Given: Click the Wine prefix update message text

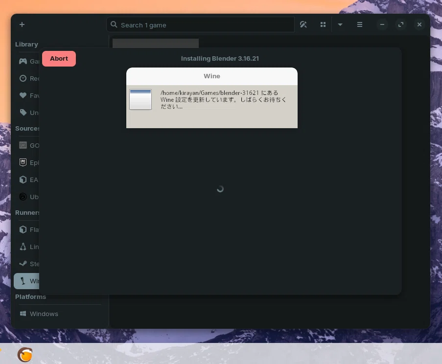Looking at the screenshot, I should point(223,99).
